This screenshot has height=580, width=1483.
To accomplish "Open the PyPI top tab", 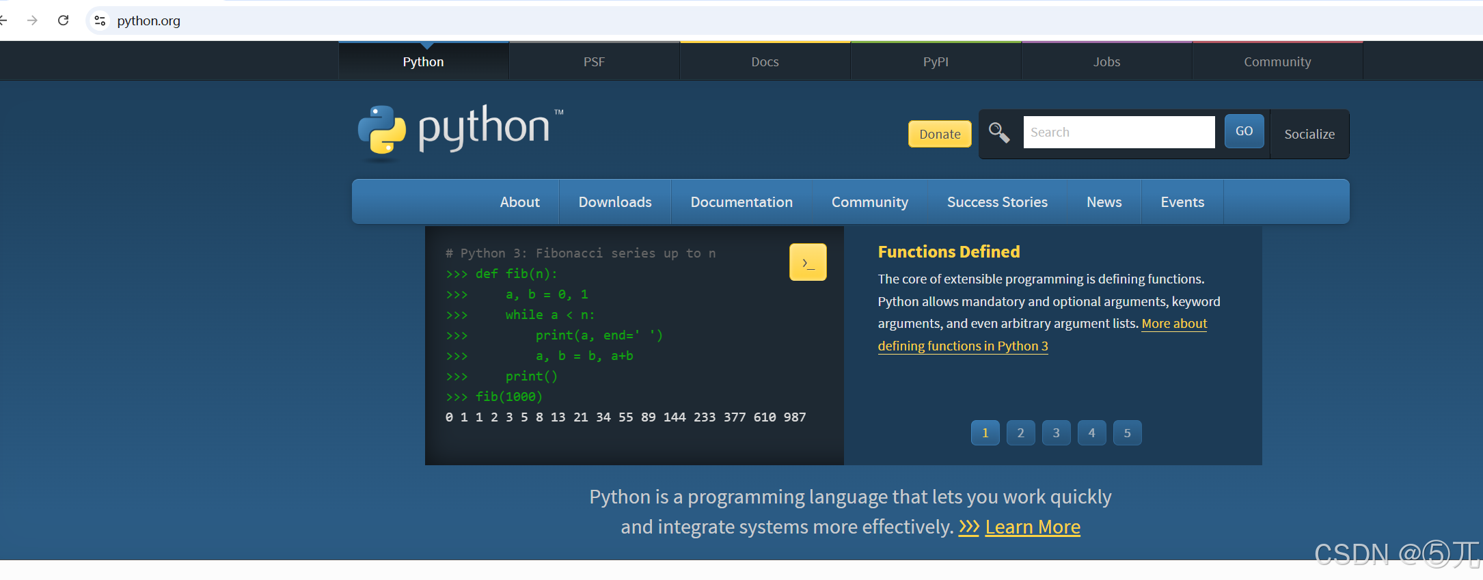I will (x=936, y=61).
